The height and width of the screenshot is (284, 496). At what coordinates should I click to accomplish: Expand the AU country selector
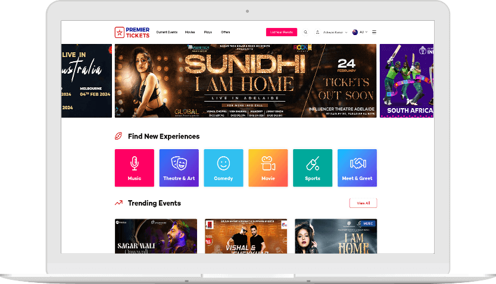[360, 32]
